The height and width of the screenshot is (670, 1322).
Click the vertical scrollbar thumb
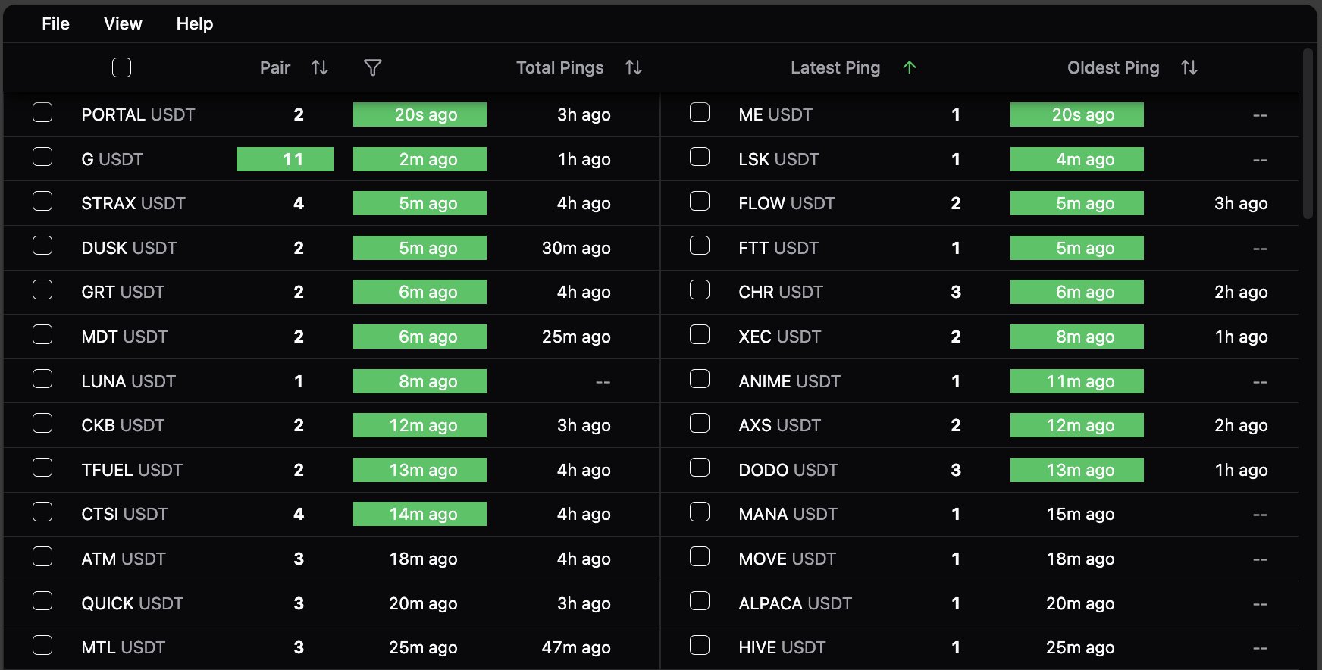pyautogui.click(x=1307, y=134)
